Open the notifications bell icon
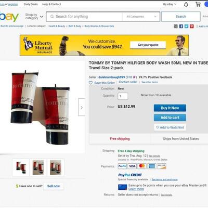 click(186, 4)
